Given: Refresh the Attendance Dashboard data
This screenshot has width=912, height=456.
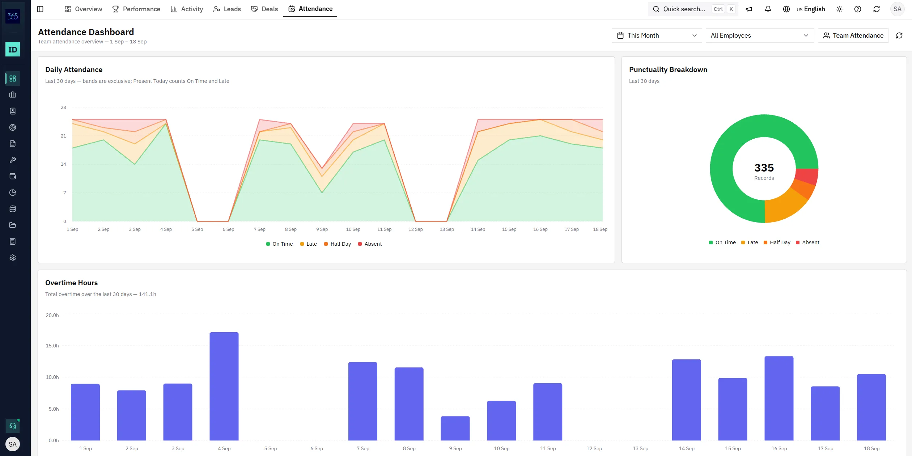Looking at the screenshot, I should [x=899, y=35].
